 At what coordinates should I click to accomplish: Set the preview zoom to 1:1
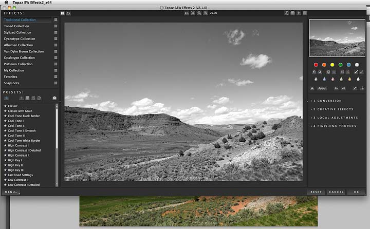click(187, 13)
